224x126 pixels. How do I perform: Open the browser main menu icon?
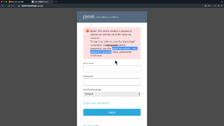coord(222,6)
